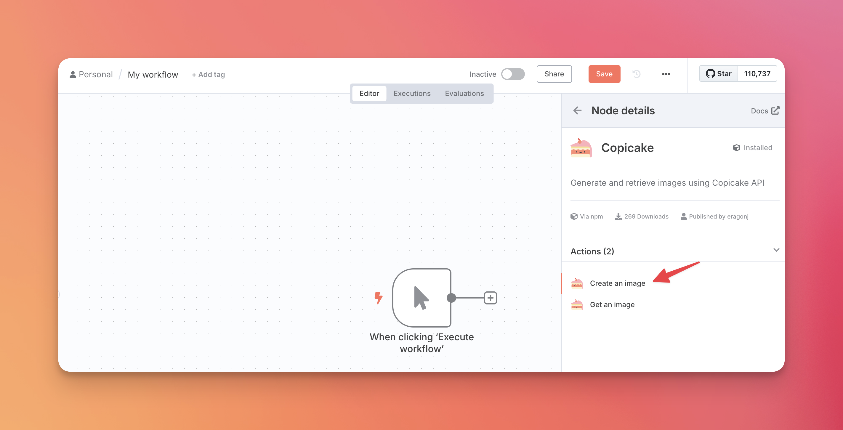Click the + Add tag button
This screenshot has height=430, width=843.
209,75
